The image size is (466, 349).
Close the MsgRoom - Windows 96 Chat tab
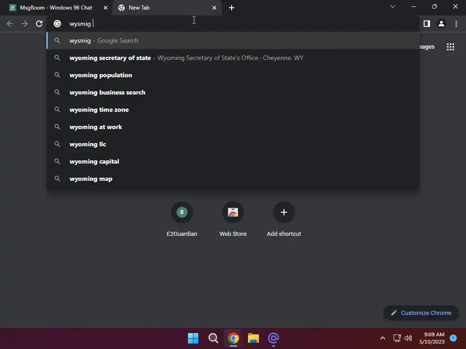point(106,8)
